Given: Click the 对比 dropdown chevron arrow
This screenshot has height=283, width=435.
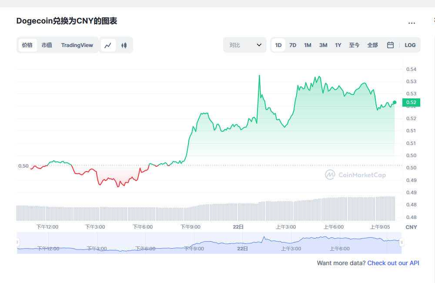Looking at the screenshot, I should pos(258,45).
